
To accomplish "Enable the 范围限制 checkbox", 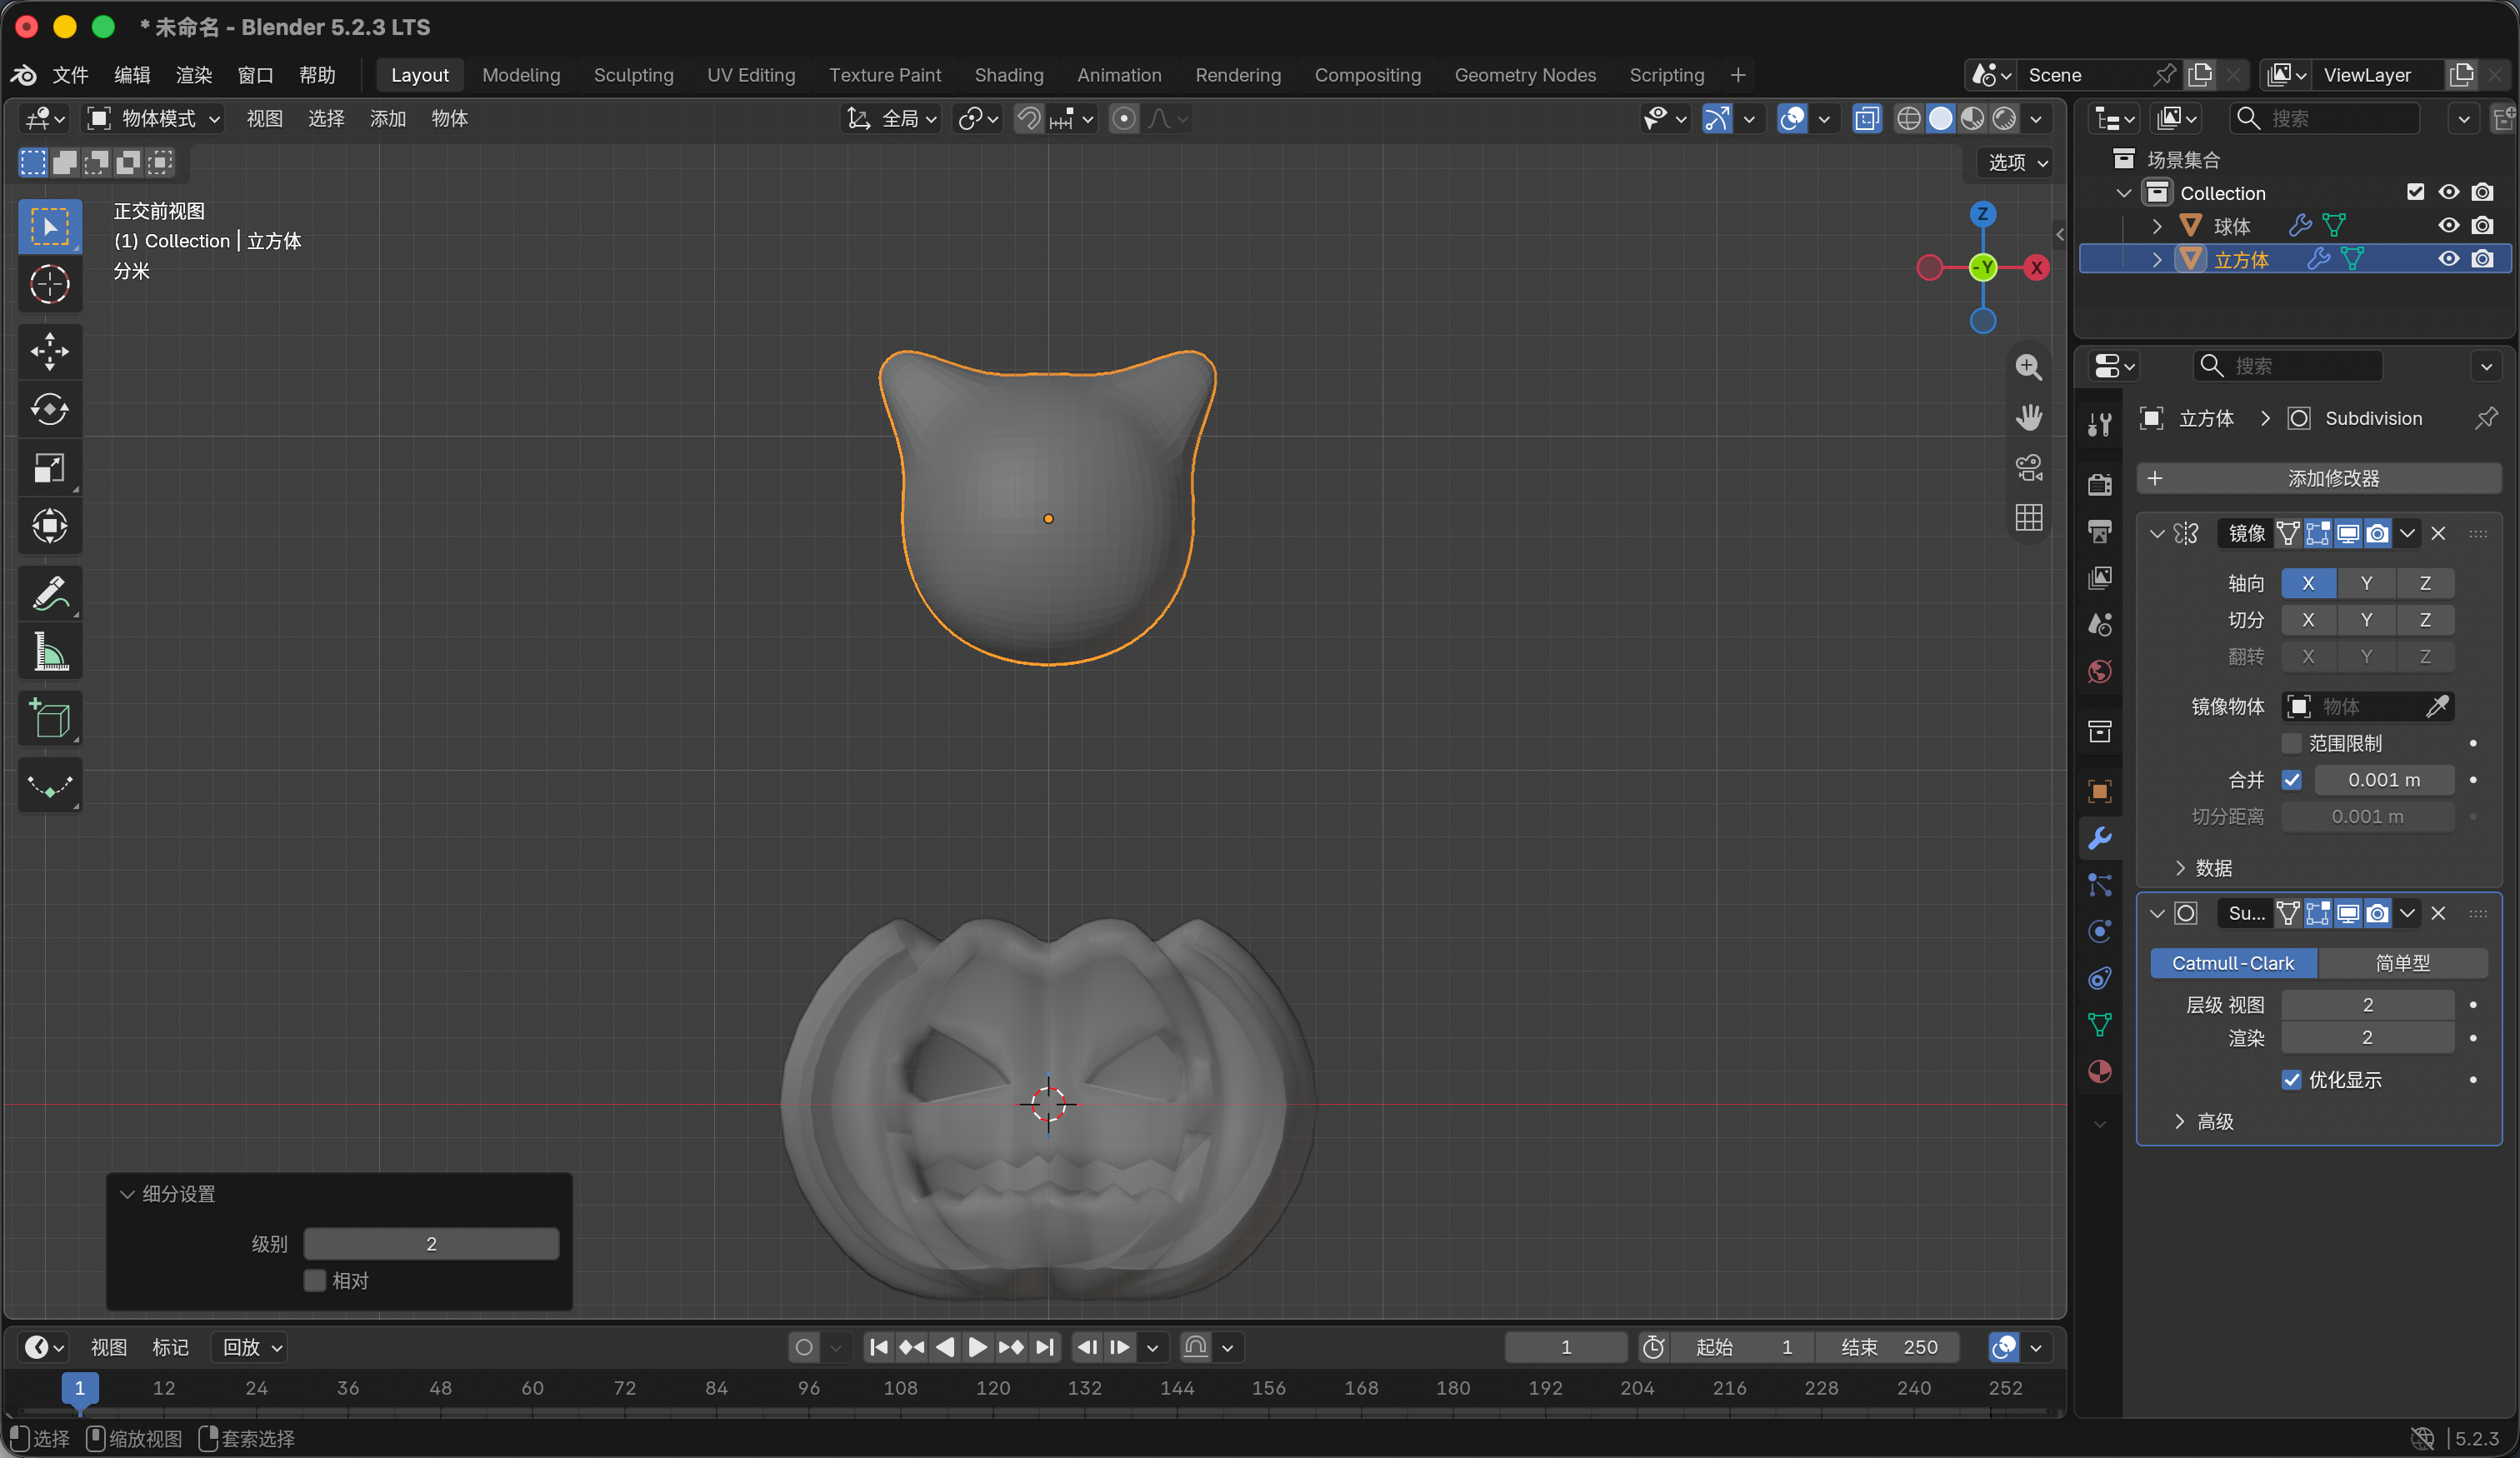I will 2291,743.
